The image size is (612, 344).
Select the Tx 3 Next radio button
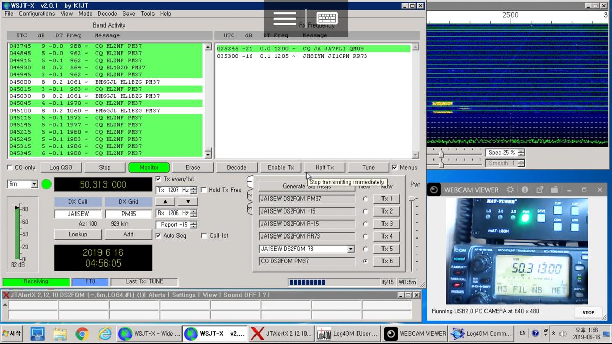coord(365,224)
